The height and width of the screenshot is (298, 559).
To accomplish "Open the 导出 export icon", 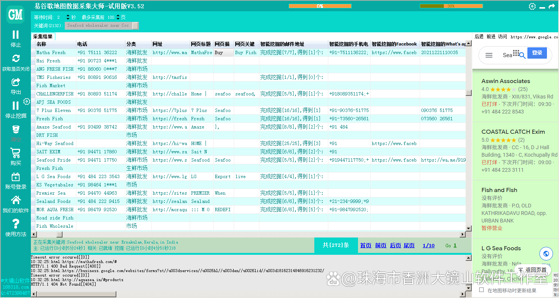I will 16,82.
